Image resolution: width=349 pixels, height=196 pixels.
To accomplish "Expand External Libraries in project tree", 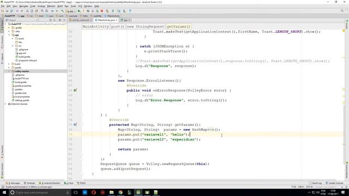I will 5,104.
